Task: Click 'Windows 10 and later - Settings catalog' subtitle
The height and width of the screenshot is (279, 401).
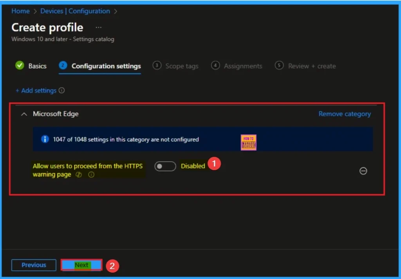Action: 63,39
